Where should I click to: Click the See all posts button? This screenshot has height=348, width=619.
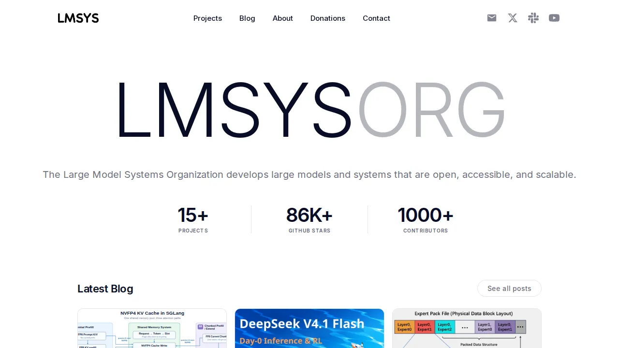[509, 289]
